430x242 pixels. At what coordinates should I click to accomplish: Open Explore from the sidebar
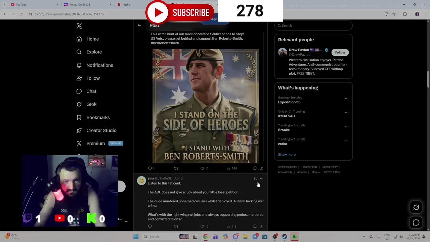click(x=89, y=52)
